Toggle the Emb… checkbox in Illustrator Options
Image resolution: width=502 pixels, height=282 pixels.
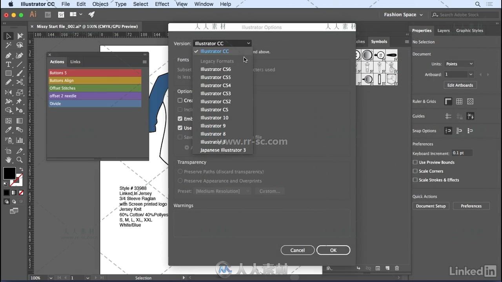tap(180, 119)
